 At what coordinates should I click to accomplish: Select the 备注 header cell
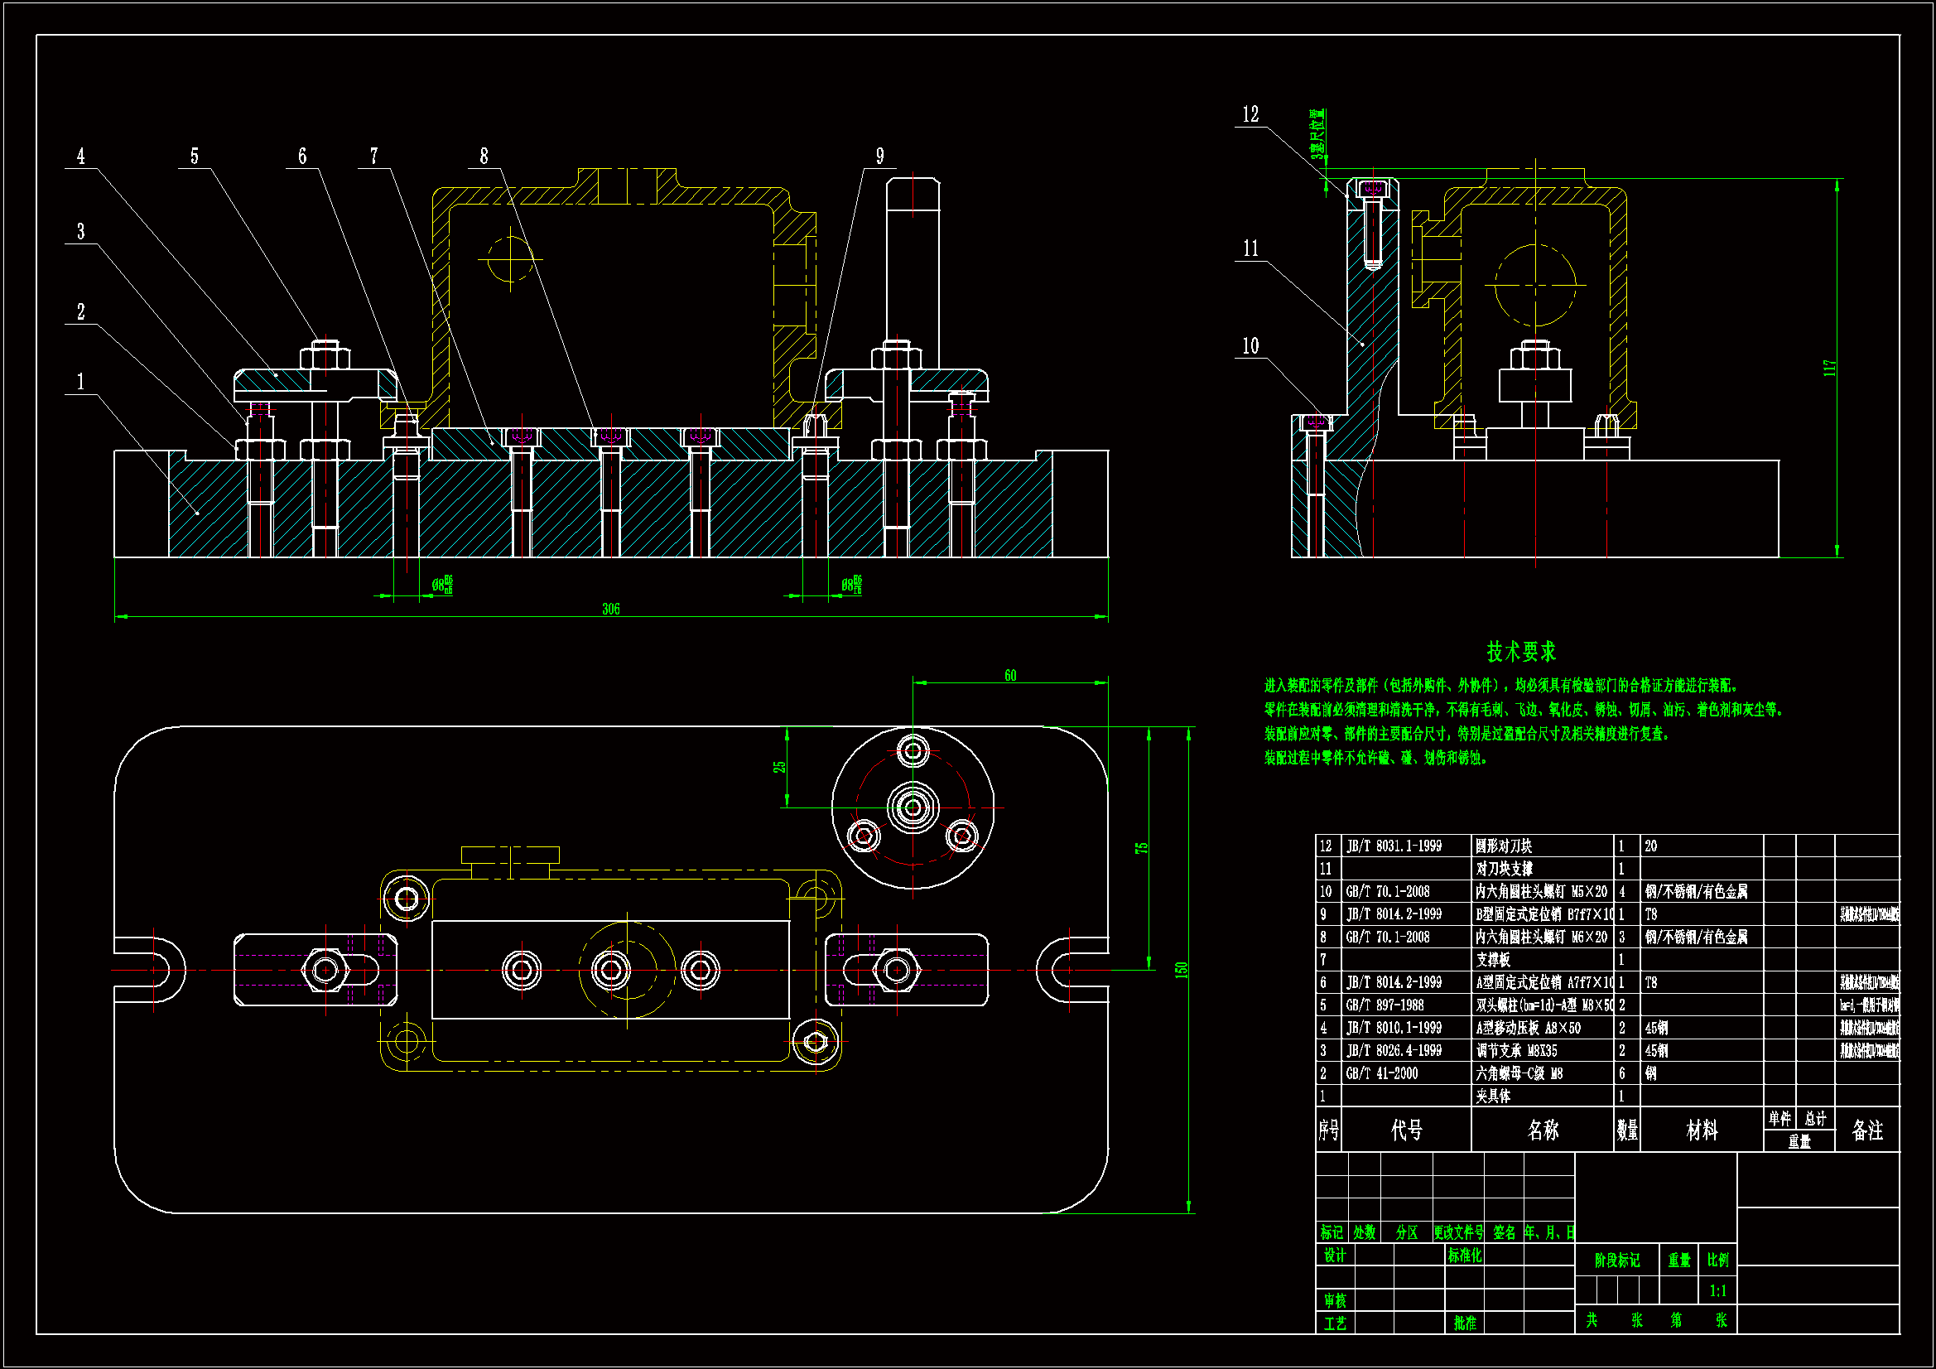tap(1866, 1130)
